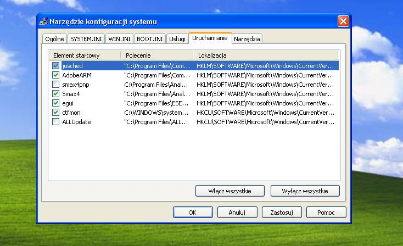The height and width of the screenshot is (246, 403).
Task: Click the system configuration title bar icon
Action: (x=43, y=21)
